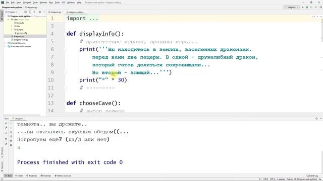Image resolution: width=323 pixels, height=181 pixels.
Task: Open the File menu
Action: [x=8, y=3]
